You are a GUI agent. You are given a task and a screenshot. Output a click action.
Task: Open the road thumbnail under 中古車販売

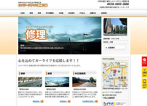tap(84, 82)
